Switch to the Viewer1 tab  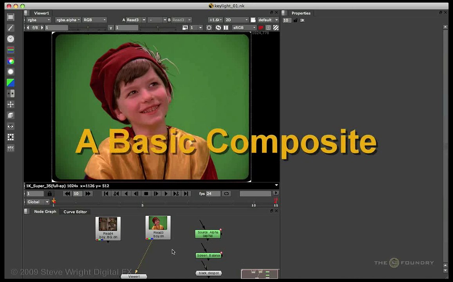click(42, 13)
